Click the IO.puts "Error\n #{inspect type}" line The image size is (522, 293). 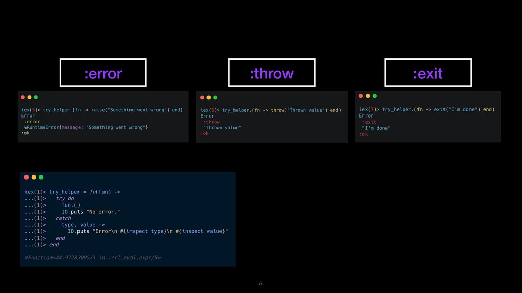pyautogui.click(x=126, y=231)
